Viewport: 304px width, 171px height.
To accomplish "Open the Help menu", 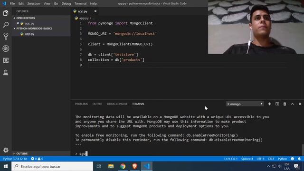I will point(93,3).
